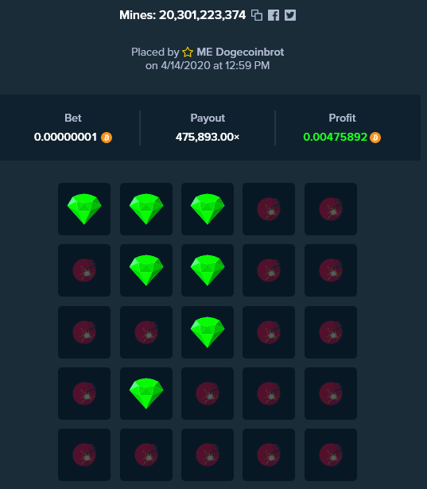Click the Mines bet number 20,301,223,374
This screenshot has height=489, width=427.
click(x=203, y=15)
